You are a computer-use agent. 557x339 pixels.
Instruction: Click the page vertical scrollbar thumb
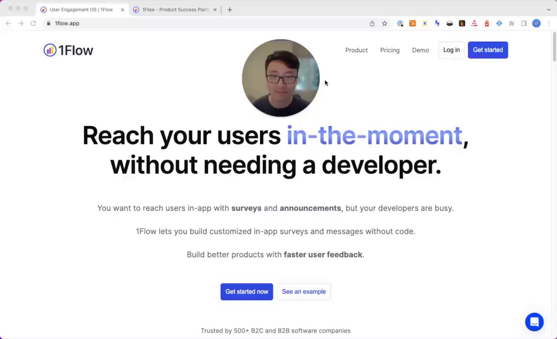[x=554, y=47]
